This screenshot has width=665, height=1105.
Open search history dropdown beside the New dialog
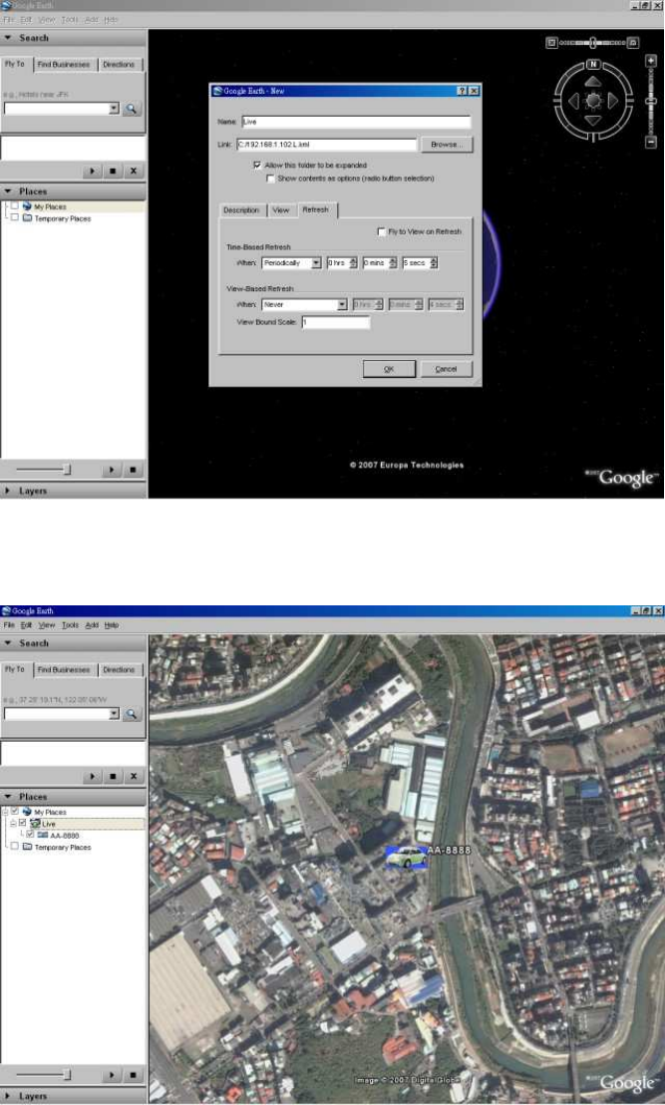click(x=114, y=109)
